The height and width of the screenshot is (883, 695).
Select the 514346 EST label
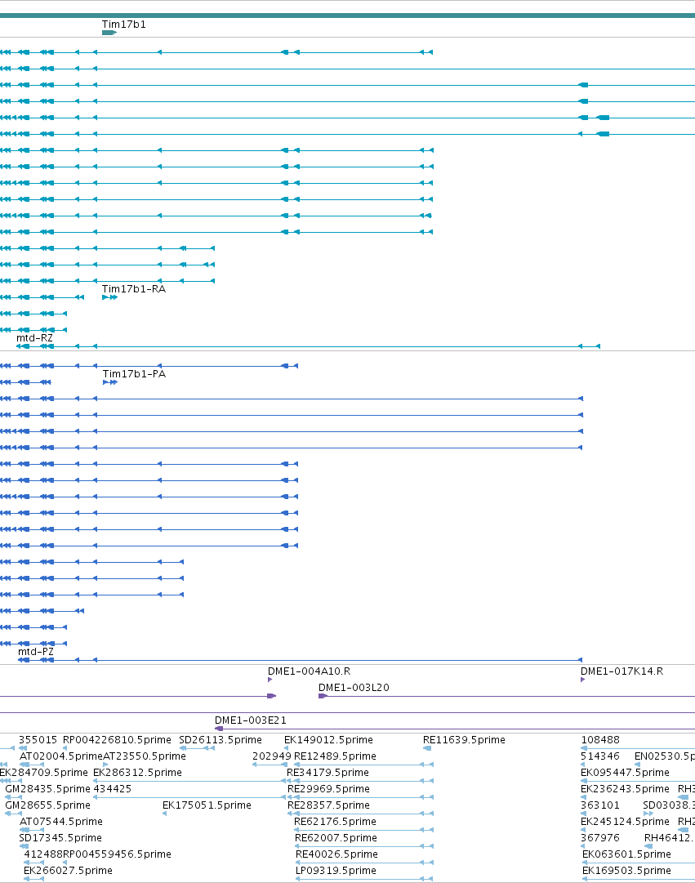600,756
